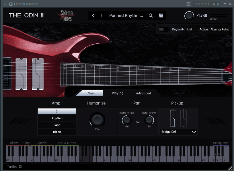
Task: Click the Alternate Picked active articulation
Action: click(220, 30)
